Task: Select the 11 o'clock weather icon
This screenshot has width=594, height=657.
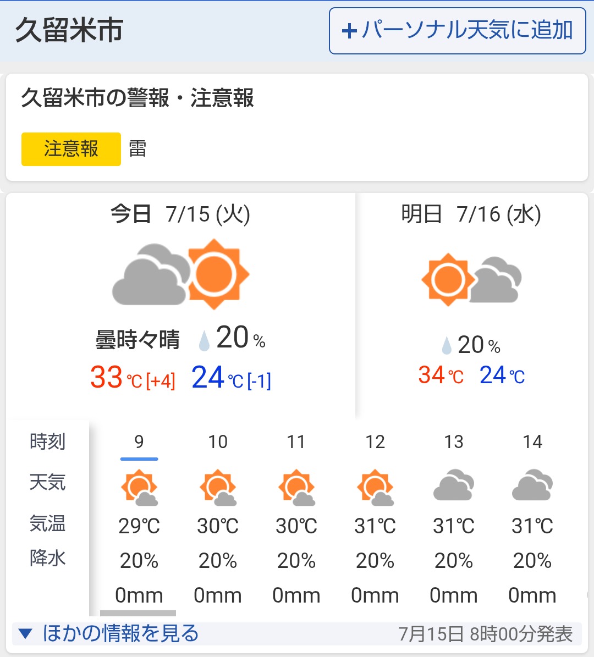Action: 296,487
